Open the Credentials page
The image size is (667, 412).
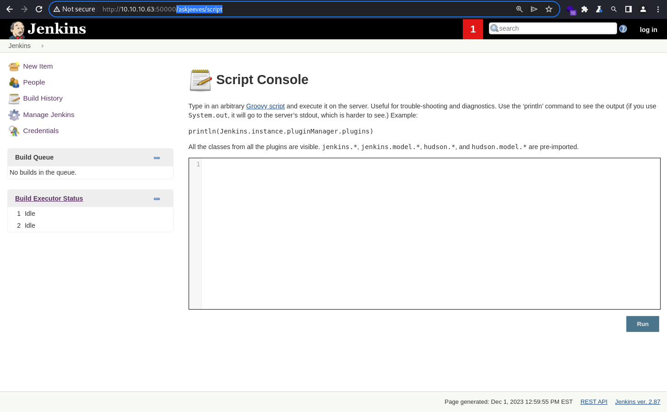(x=41, y=131)
